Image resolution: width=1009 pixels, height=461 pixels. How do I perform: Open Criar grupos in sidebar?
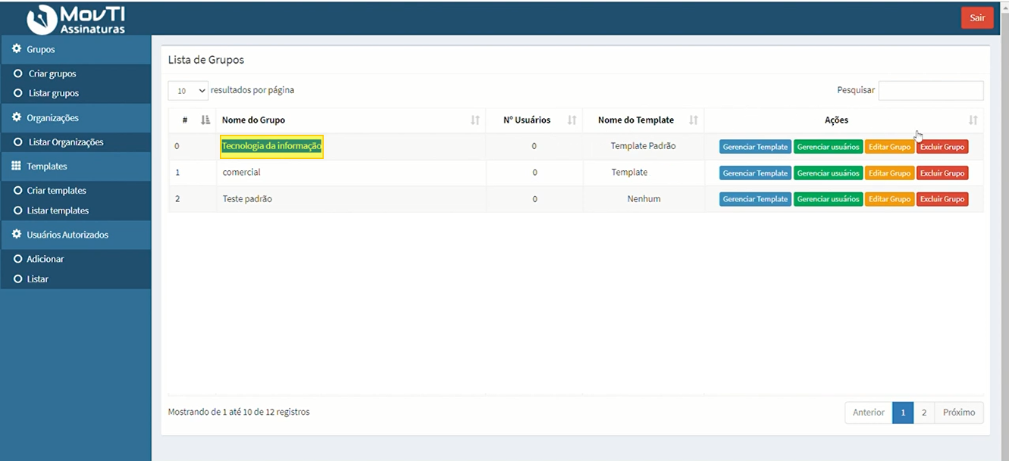(x=52, y=73)
